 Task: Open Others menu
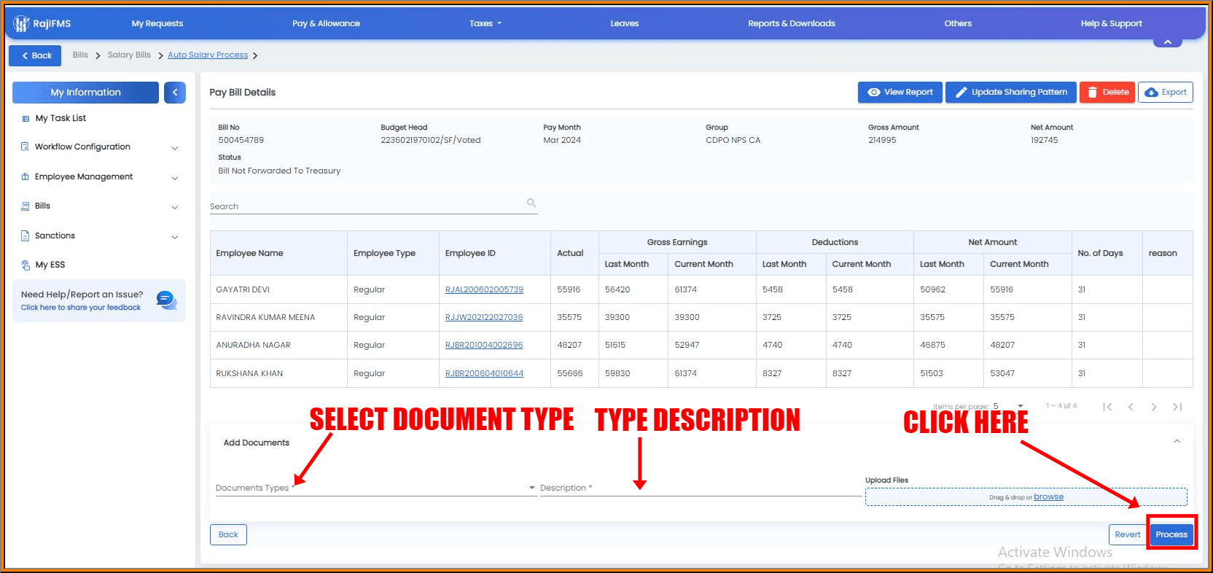958,23
